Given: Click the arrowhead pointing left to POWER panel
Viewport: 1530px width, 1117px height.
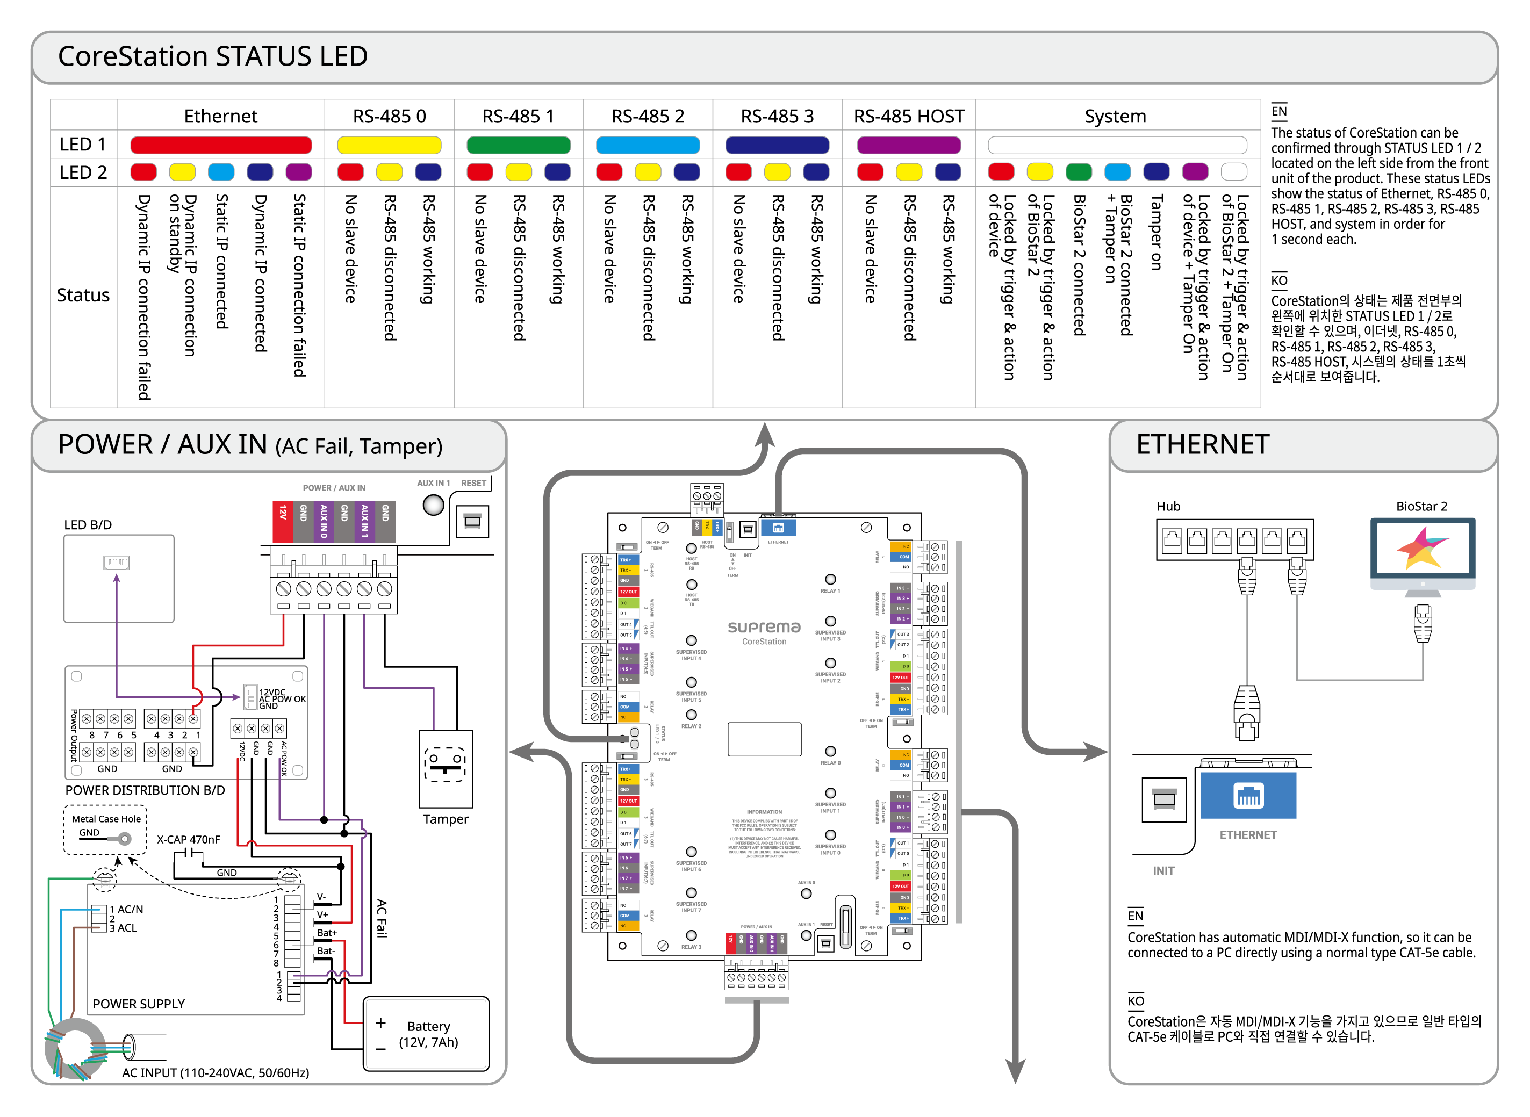Looking at the screenshot, I should pos(520,751).
